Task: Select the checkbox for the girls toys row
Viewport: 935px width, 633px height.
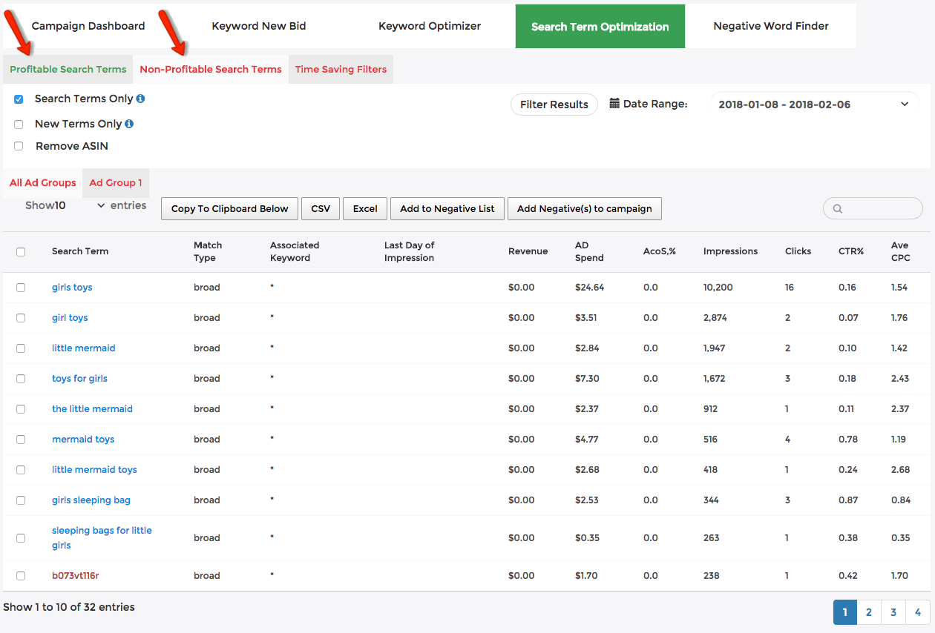Action: pos(21,287)
